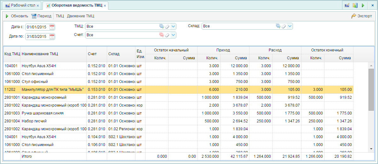Close the 'Рабочий стол' tab with its x
This screenshot has width=378, height=164.
click(x=38, y=6)
